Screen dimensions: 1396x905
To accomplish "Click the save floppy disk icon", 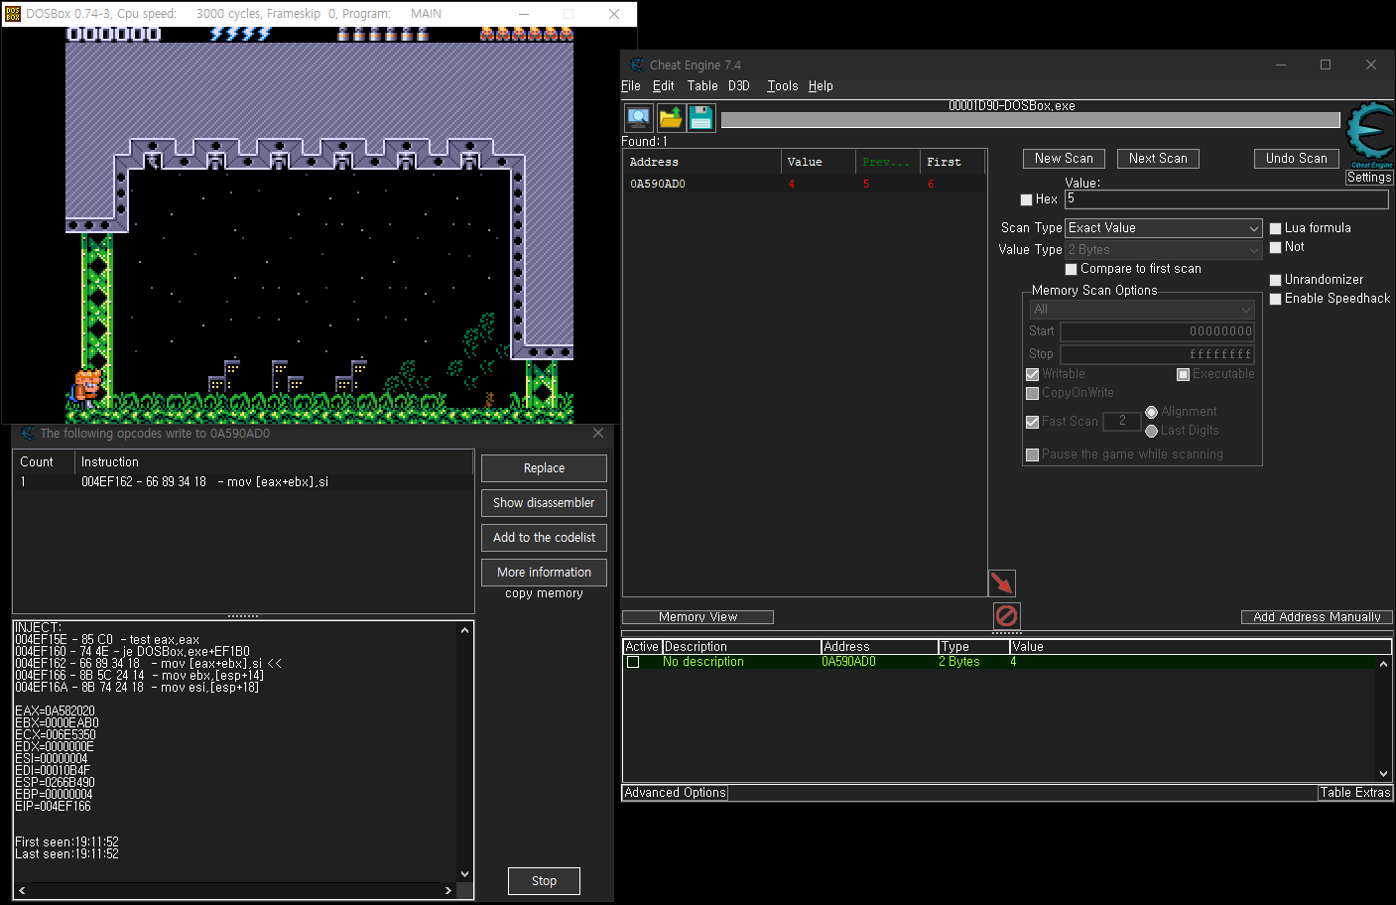I will (701, 118).
